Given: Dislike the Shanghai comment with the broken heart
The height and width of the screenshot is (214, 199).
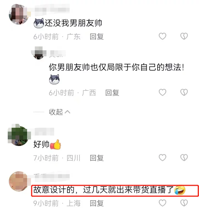Looking at the screenshot, I should (184, 203).
